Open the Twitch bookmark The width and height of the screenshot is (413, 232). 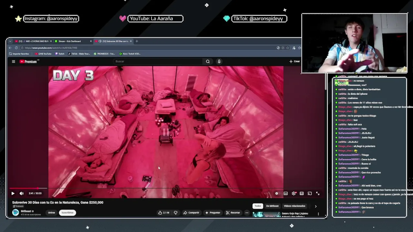(x=60, y=54)
